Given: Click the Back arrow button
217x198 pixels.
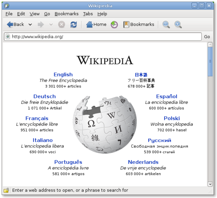Looking at the screenshot, I should click(x=15, y=25).
